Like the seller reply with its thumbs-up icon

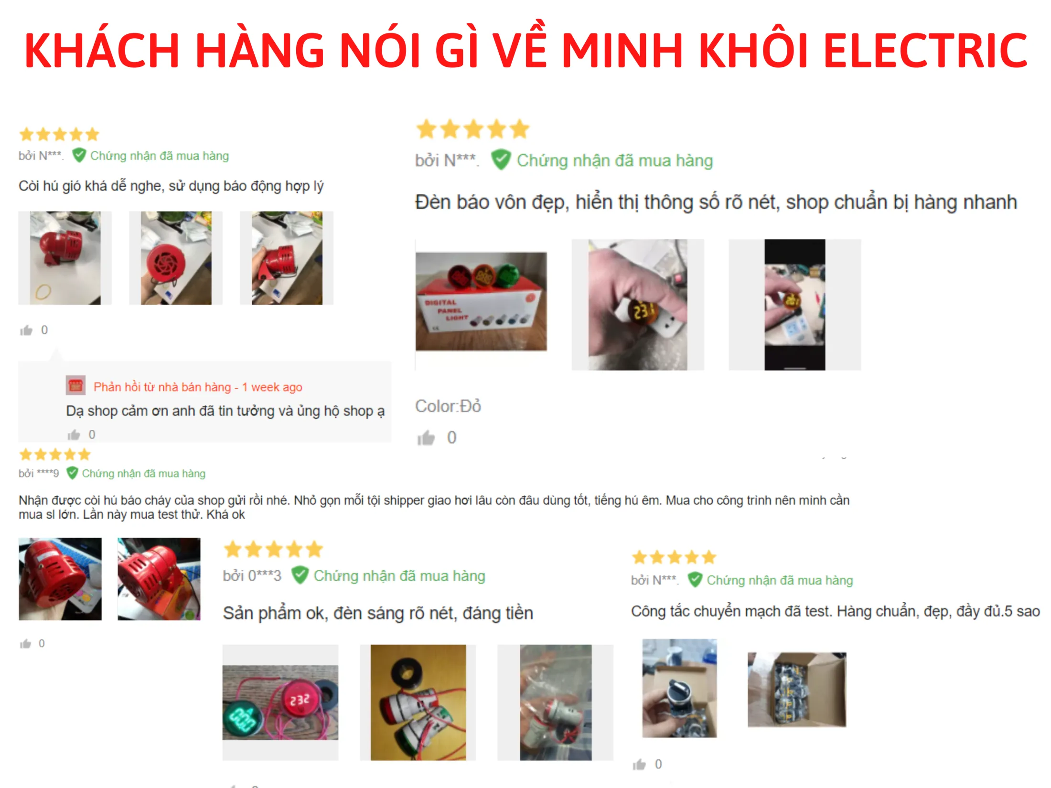coord(74,435)
